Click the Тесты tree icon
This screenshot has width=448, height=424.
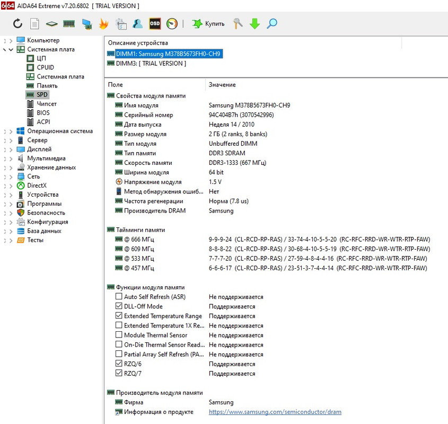pyautogui.click(x=21, y=240)
